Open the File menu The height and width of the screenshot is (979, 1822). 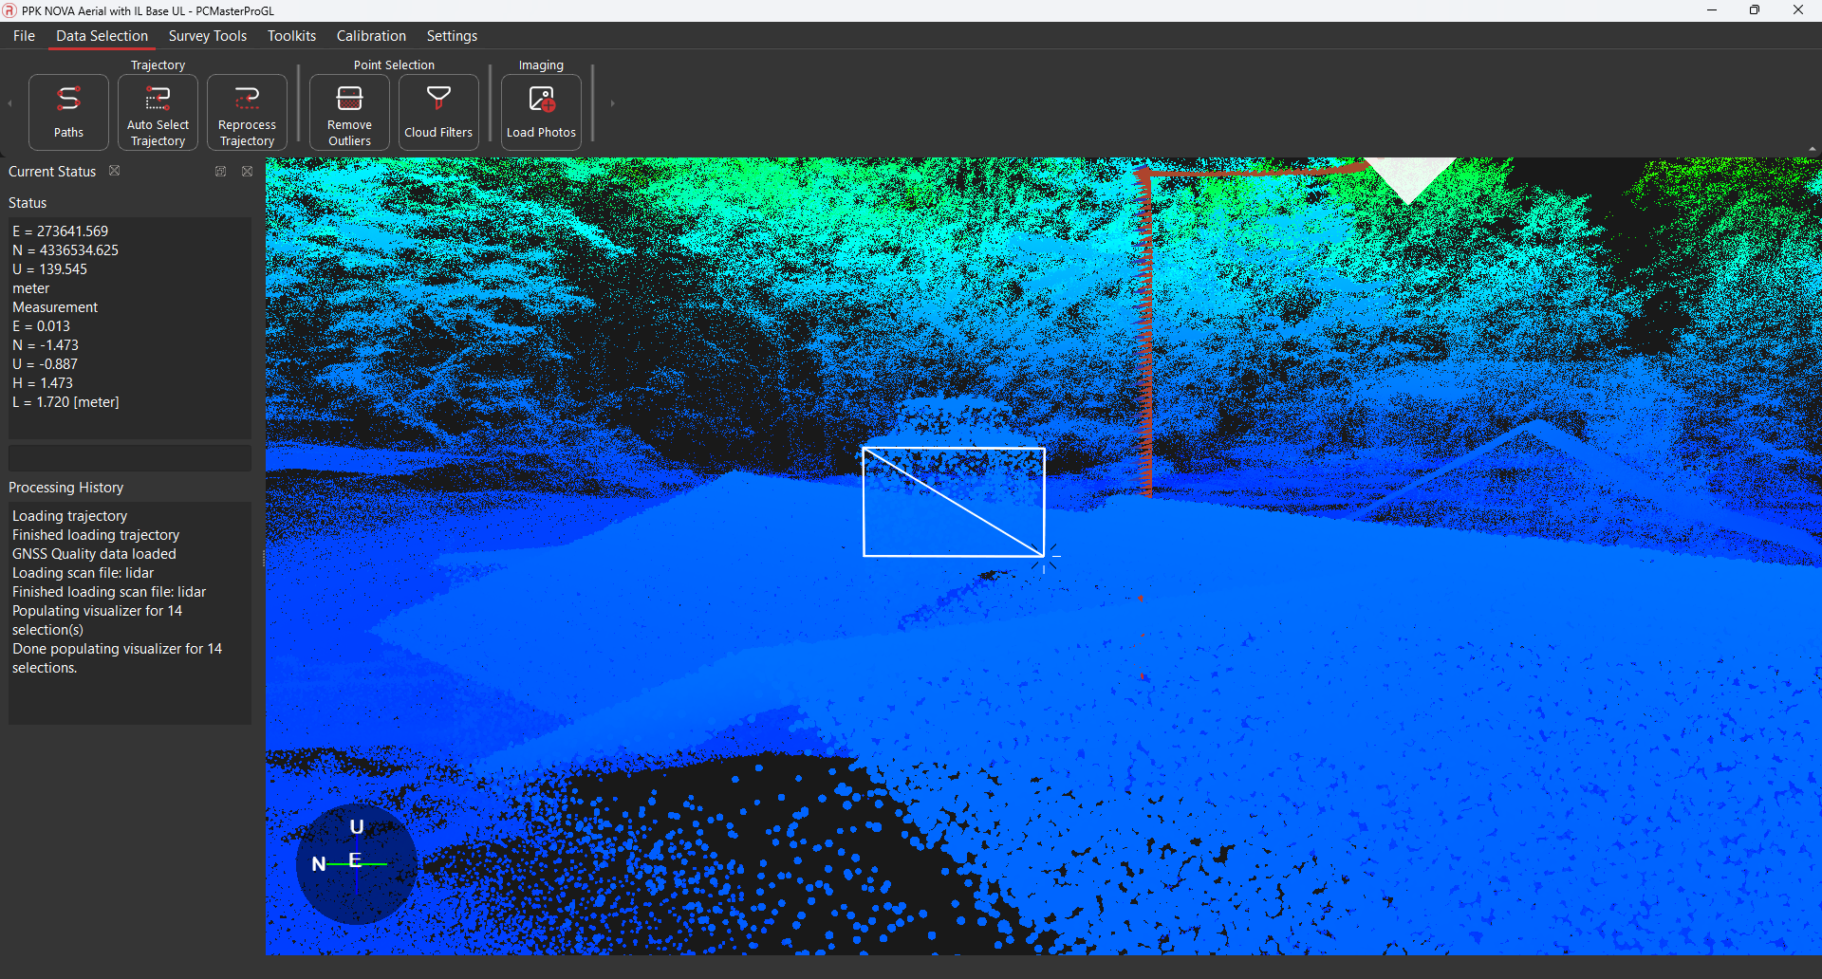point(24,36)
